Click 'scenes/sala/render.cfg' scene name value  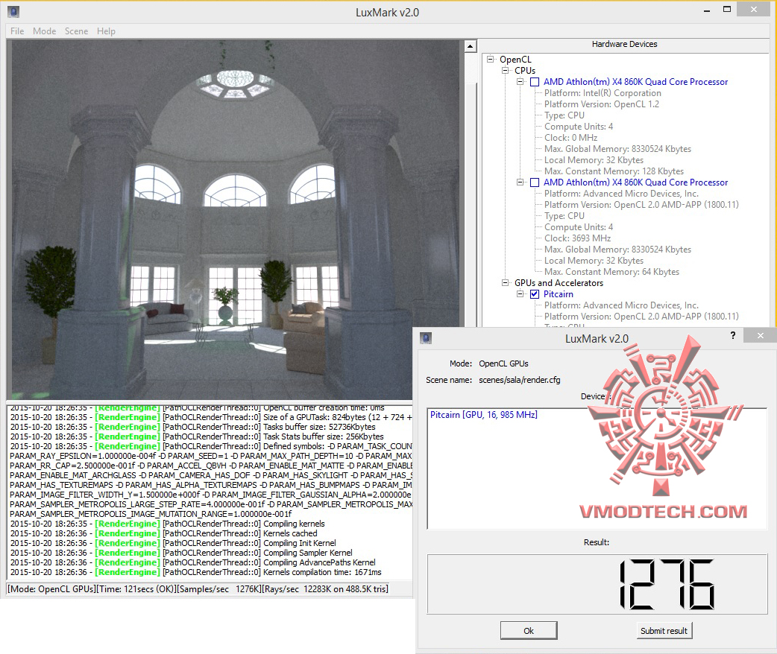[x=519, y=380]
